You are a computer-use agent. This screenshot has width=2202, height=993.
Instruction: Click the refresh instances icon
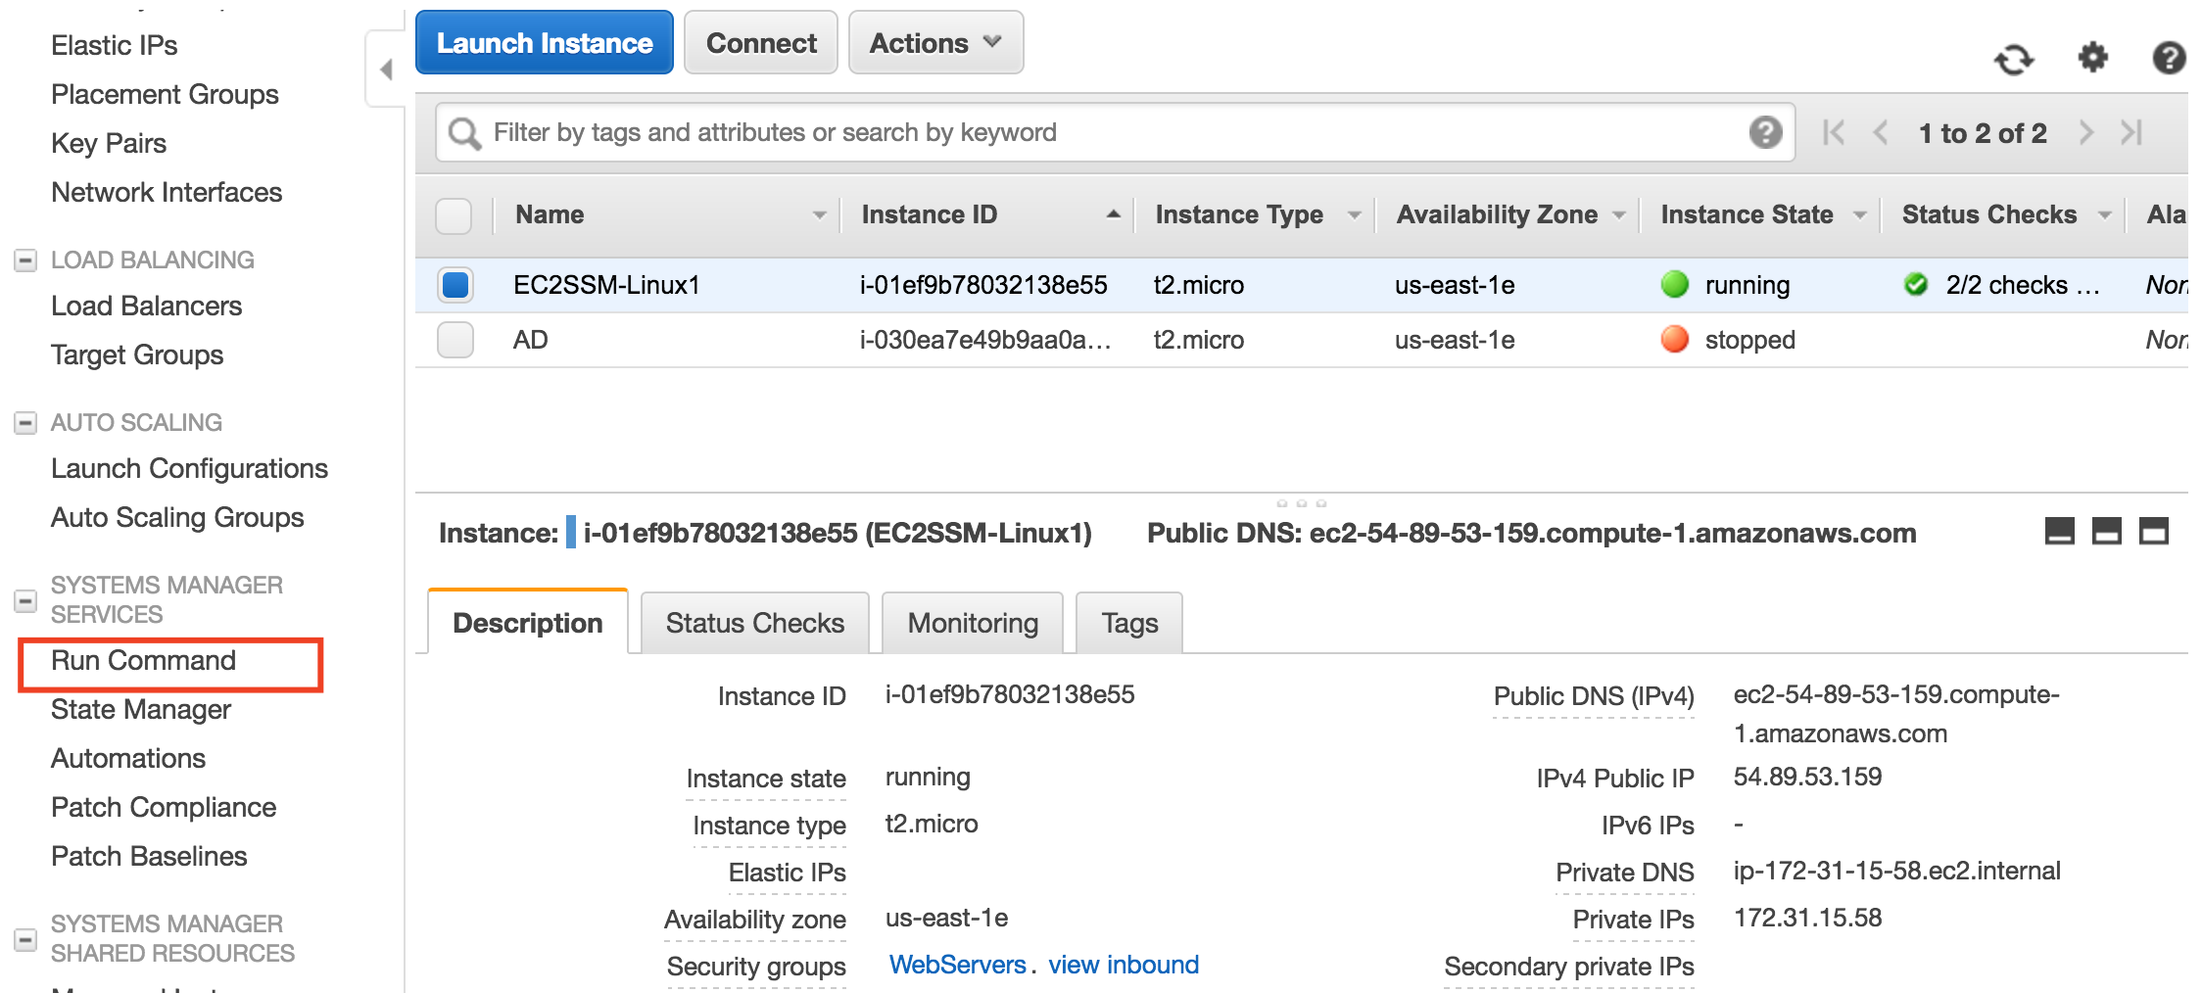pos(2013,59)
